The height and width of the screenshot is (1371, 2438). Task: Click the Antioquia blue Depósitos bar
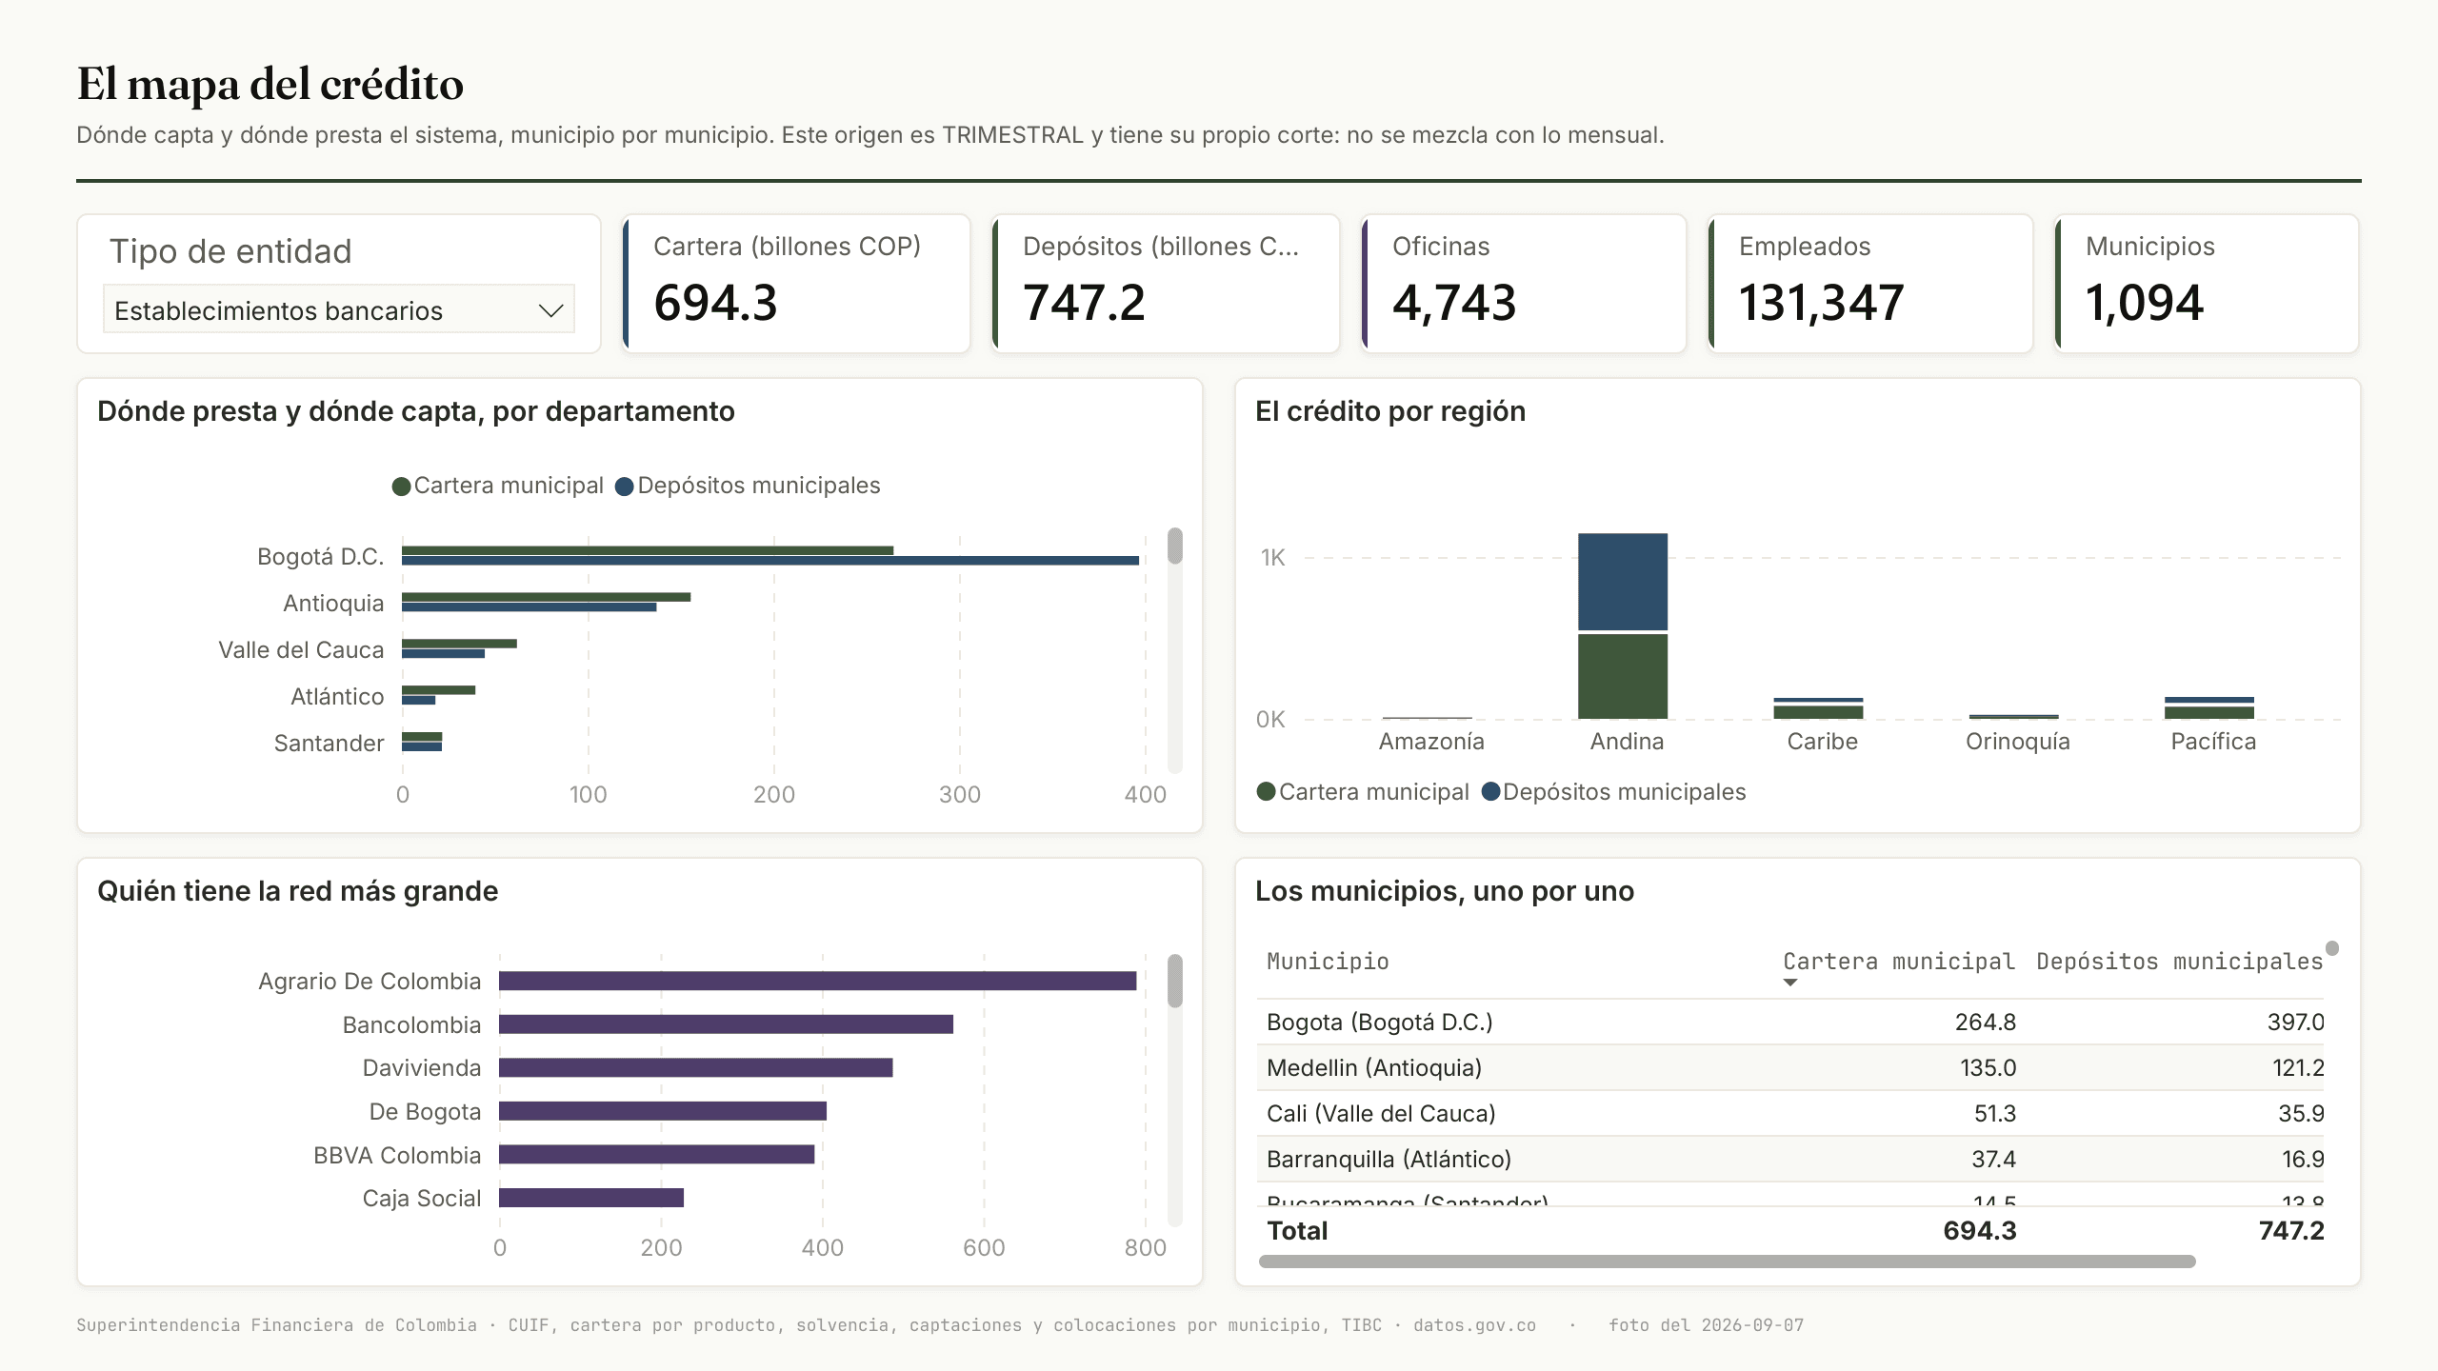tap(530, 607)
